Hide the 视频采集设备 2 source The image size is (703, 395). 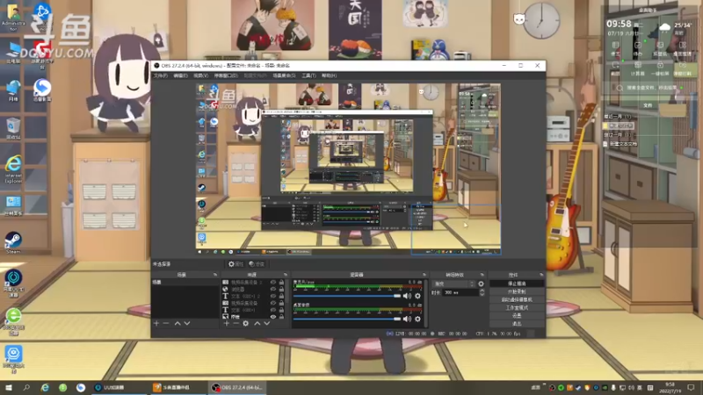[273, 283]
